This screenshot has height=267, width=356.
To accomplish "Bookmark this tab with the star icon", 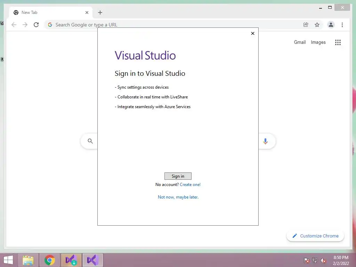I will pos(317,25).
